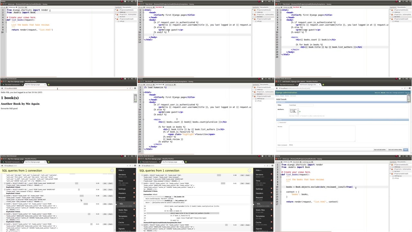412x232 pixels.
Task: Reload the Add book admin page
Action: tap(405, 88)
